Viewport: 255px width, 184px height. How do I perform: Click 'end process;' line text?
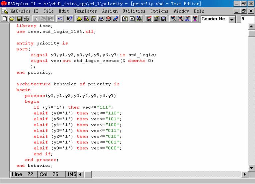click(42, 160)
